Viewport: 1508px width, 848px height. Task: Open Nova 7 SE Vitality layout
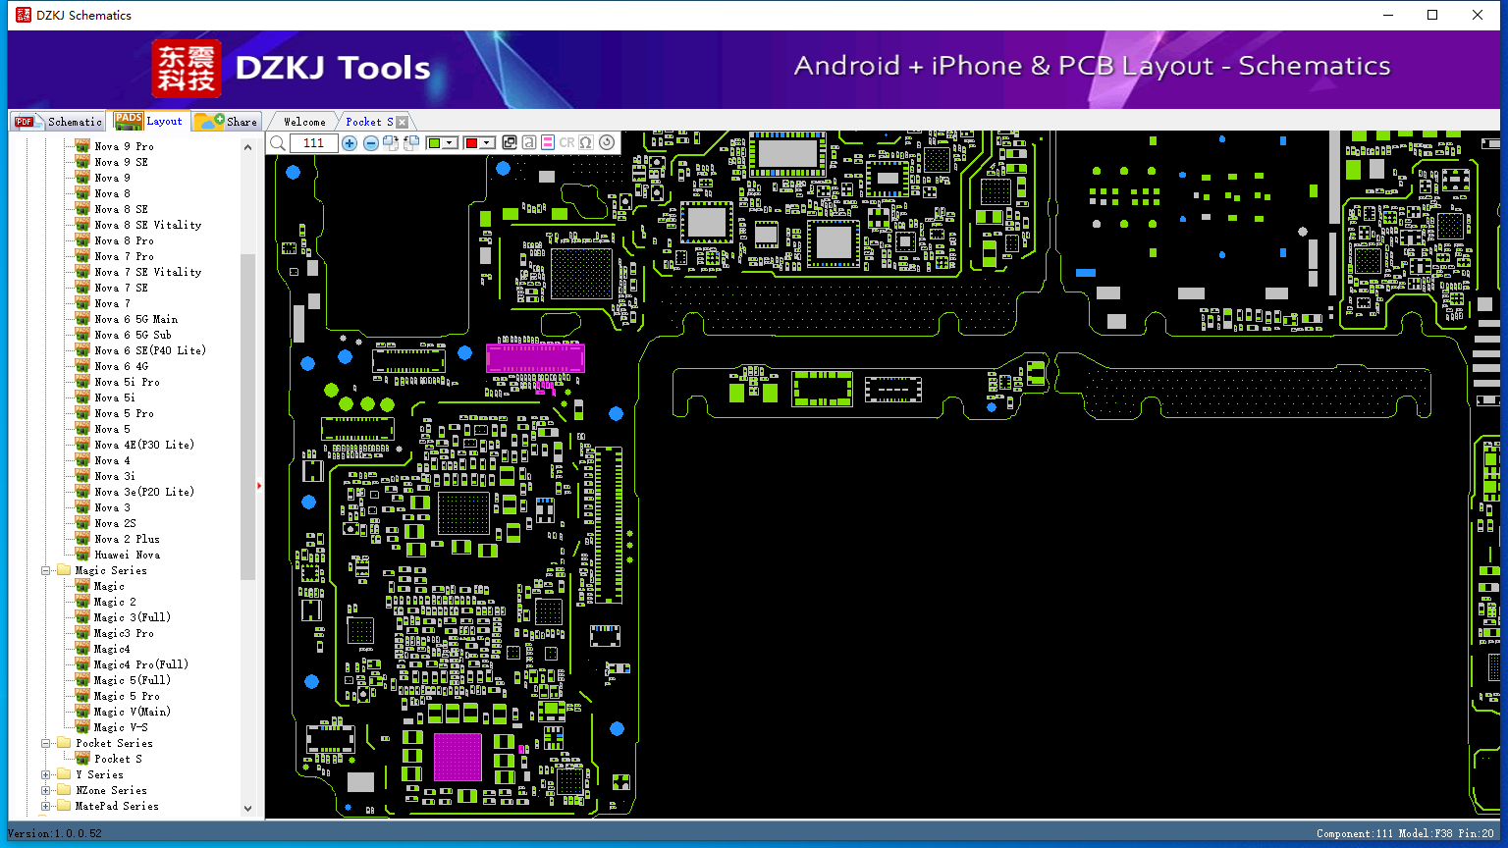click(x=147, y=272)
